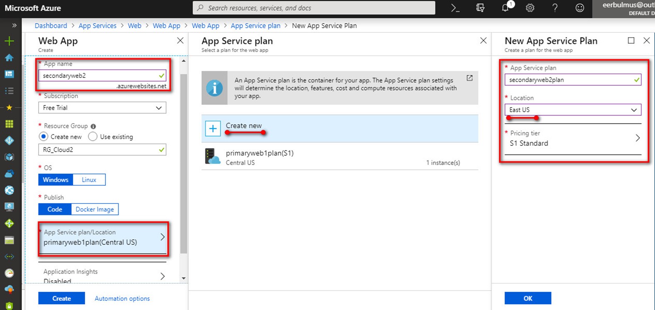This screenshot has height=310, width=655.
Task: Open App Service plan/Location selector
Action: pyautogui.click(x=102, y=238)
